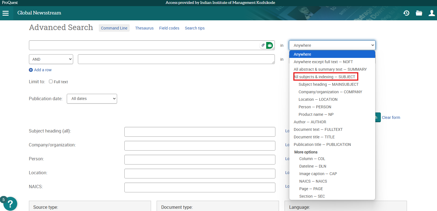Image resolution: width=437 pixels, height=211 pixels.
Task: Open the Thesaurus link
Action: click(144, 28)
